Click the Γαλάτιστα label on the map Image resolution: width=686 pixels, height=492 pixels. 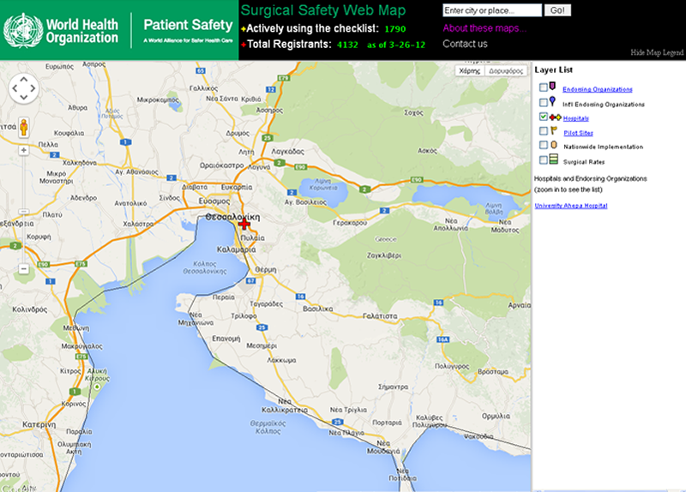[380, 315]
